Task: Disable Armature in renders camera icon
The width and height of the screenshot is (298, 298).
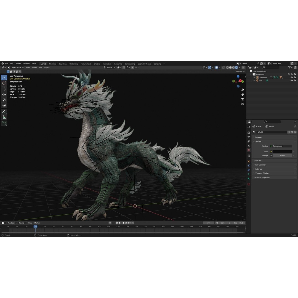Action: 295,78
